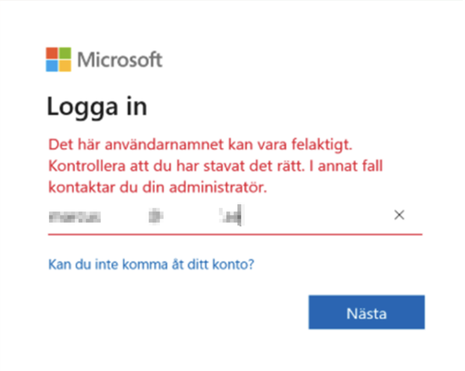Click the blue square of the Microsoft logo
The image size is (465, 371).
52,66
